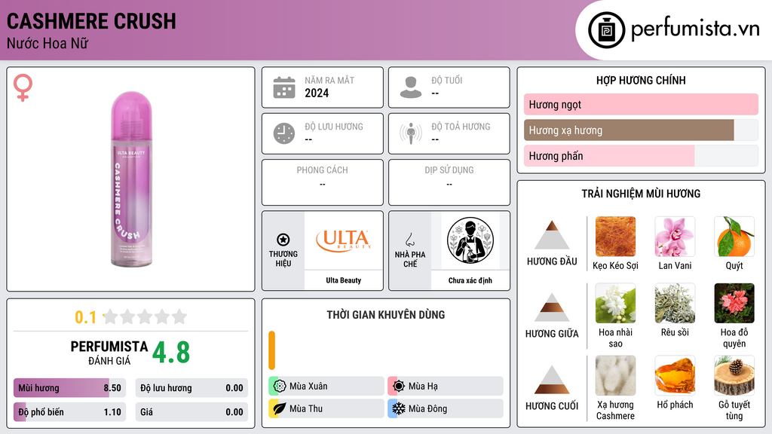Click the Hương xạ hương accord bar

(x=641, y=130)
